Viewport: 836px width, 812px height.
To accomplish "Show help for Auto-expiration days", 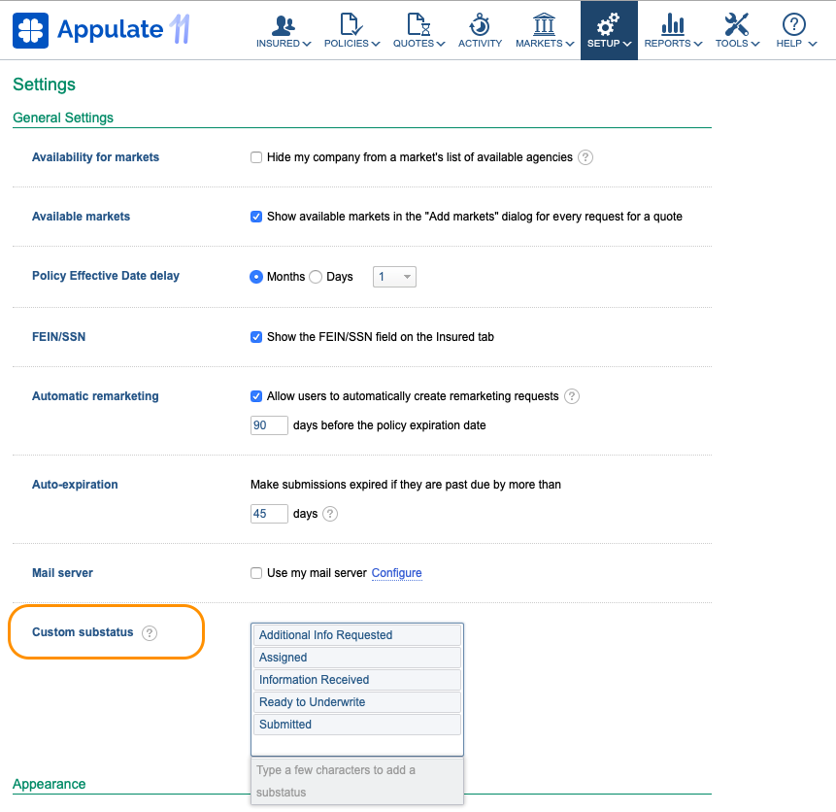I will [330, 514].
